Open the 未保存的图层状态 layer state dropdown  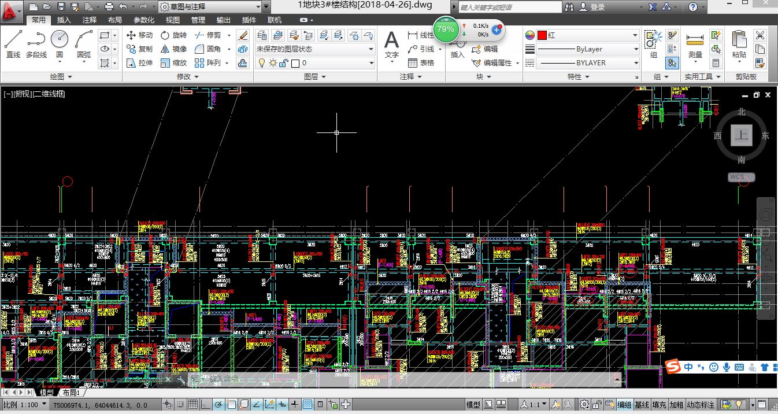(315, 49)
